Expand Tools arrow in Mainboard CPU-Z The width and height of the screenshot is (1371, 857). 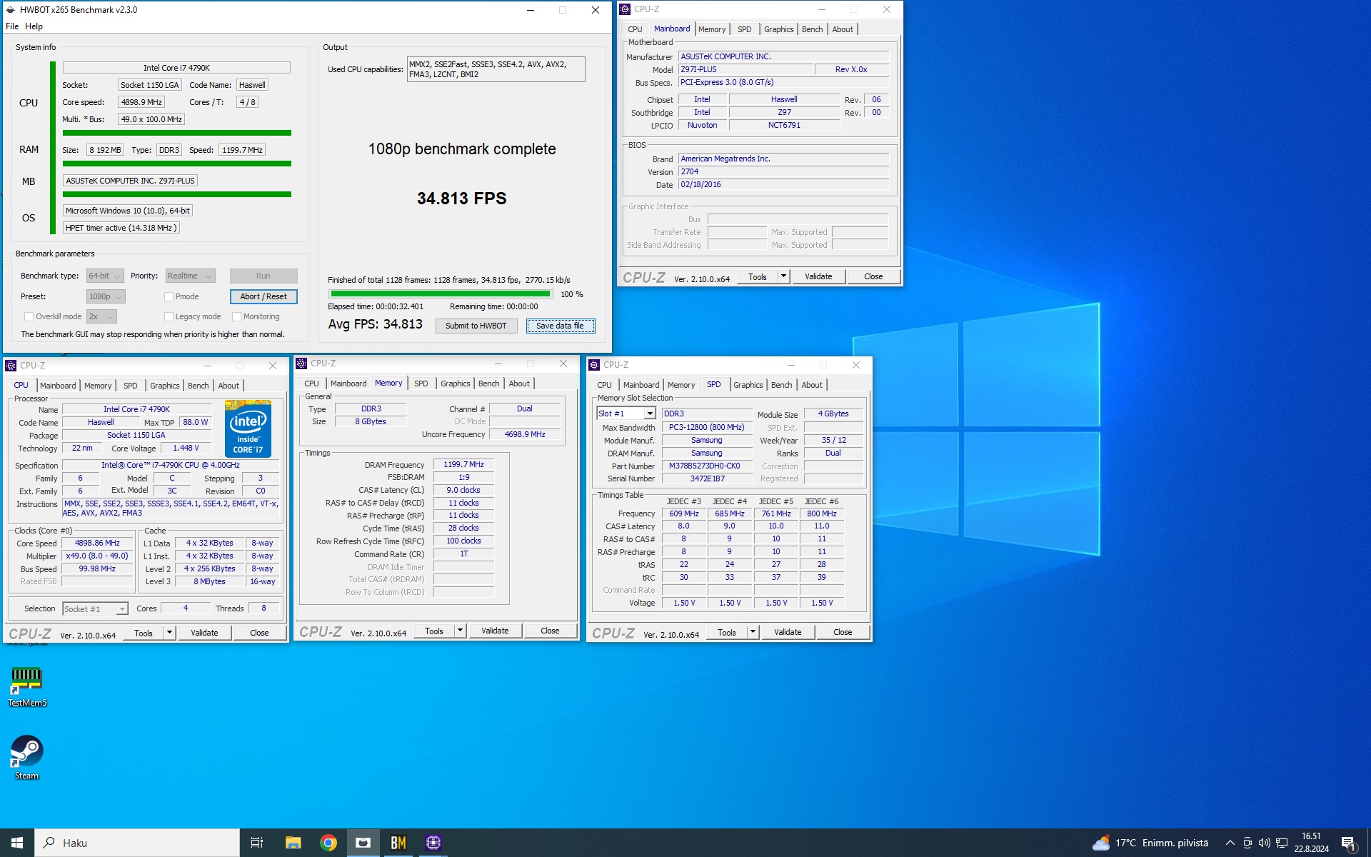(783, 276)
